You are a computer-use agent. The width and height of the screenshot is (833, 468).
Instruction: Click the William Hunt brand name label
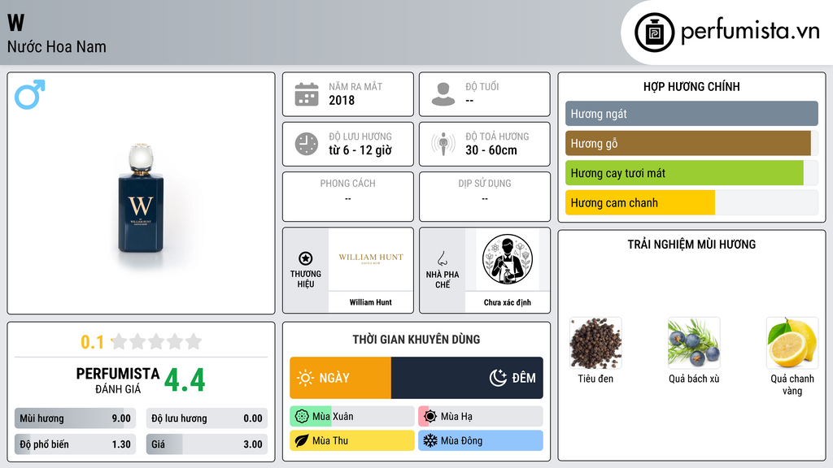tap(371, 302)
